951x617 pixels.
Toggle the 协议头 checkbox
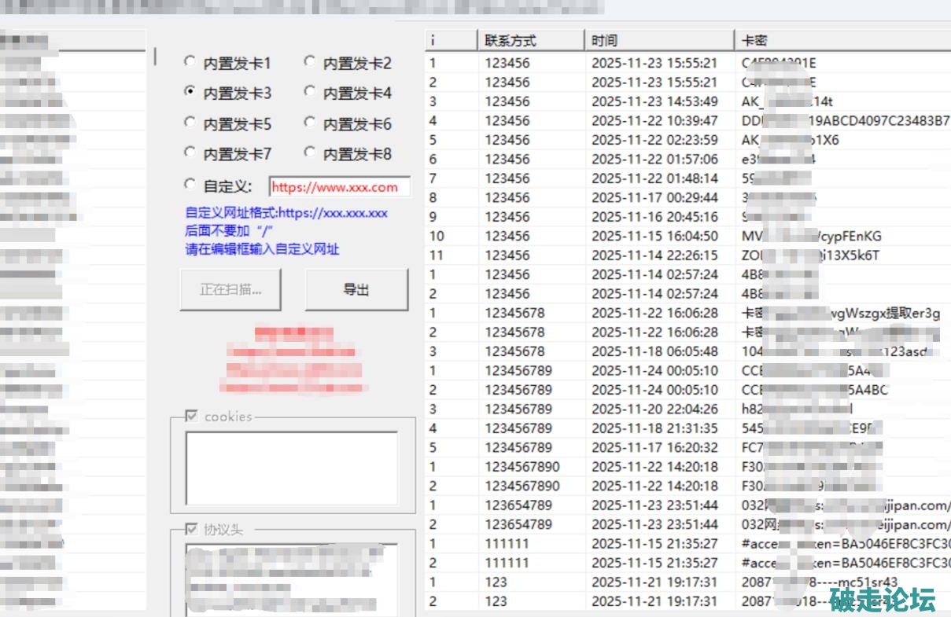191,529
